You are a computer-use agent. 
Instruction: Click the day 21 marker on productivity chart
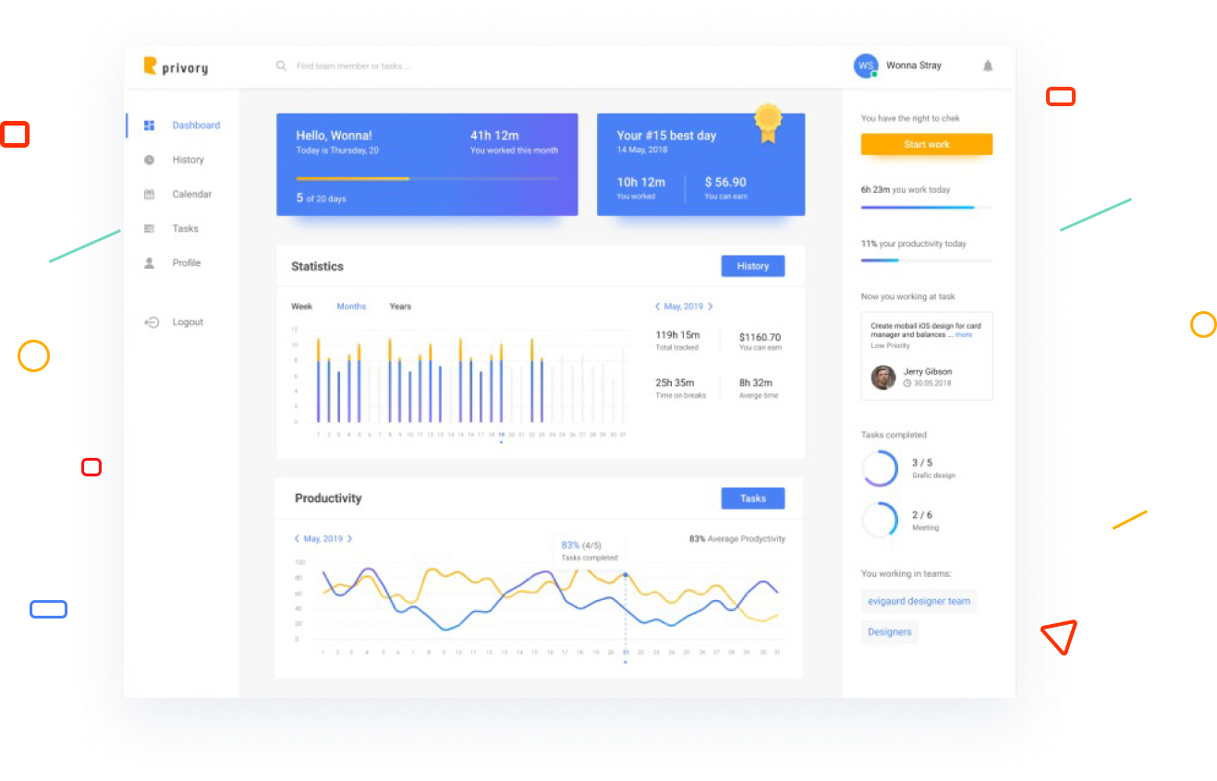pos(626,575)
